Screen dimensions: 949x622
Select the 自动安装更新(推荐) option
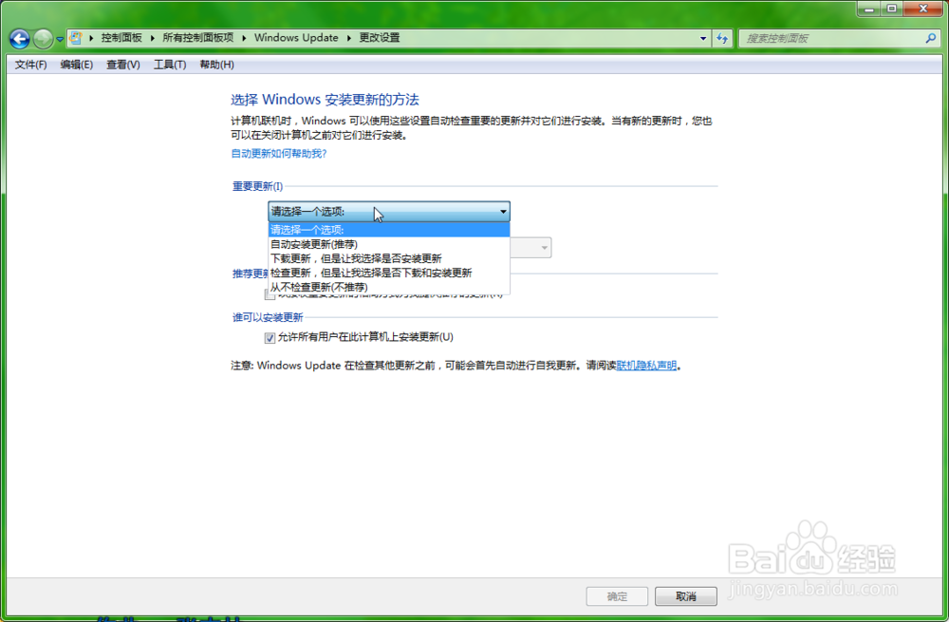(x=313, y=244)
